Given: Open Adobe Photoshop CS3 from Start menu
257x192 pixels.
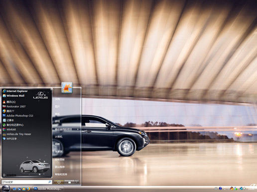Looking at the screenshot, I should tap(18, 116).
